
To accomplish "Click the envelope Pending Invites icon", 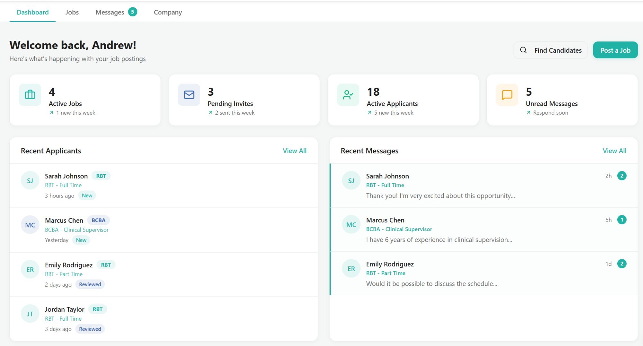I will coord(188,95).
